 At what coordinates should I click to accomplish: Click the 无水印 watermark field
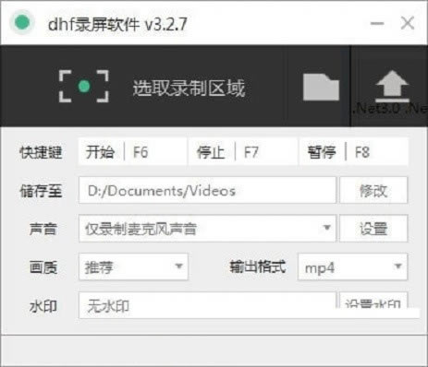[x=207, y=305]
